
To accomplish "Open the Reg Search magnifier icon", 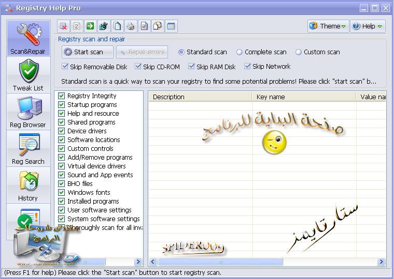I will [29, 145].
